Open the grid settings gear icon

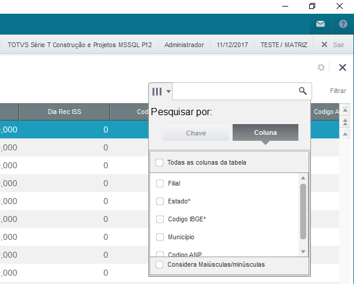pyautogui.click(x=321, y=67)
